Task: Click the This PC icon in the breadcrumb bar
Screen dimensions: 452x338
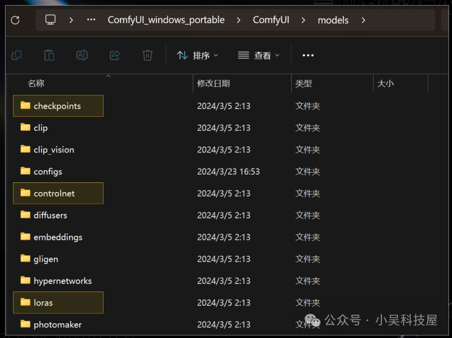Action: click(49, 20)
